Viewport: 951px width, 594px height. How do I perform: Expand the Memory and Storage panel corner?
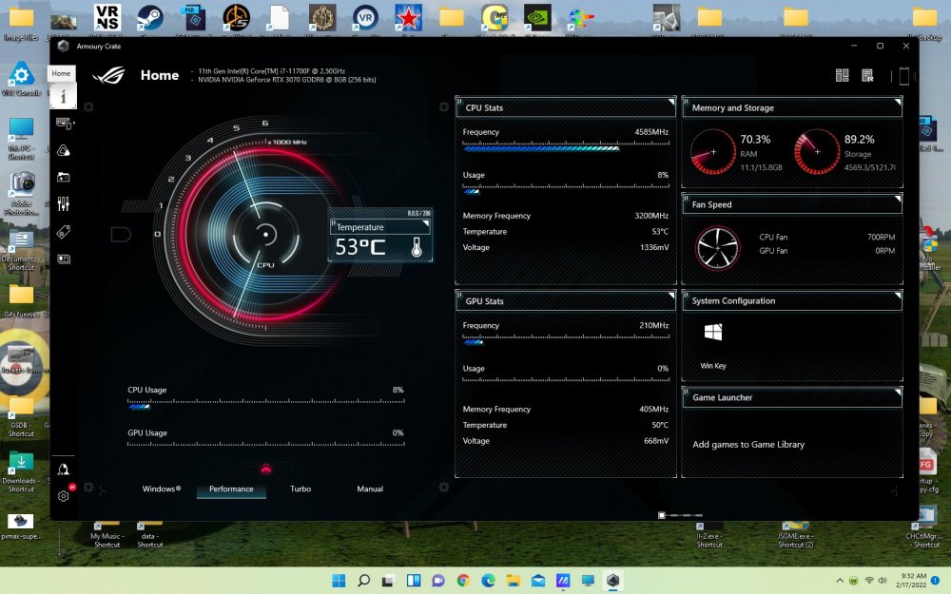click(897, 102)
